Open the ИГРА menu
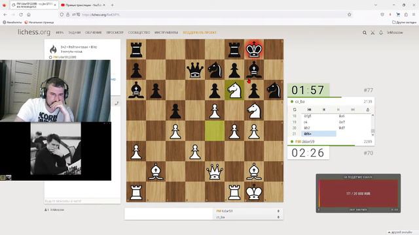The image size is (419, 235). [x=60, y=33]
